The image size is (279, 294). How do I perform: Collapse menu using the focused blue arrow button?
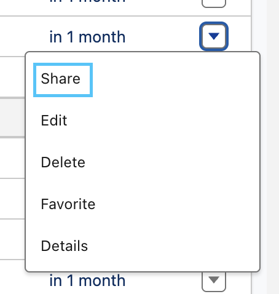point(214,36)
